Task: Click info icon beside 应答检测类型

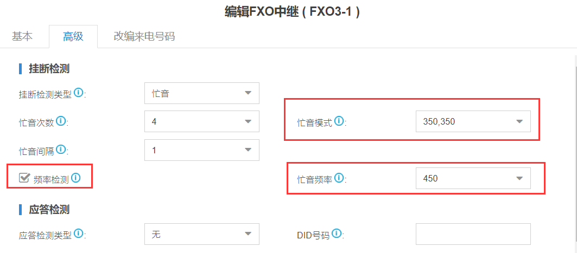Action: [78, 233]
